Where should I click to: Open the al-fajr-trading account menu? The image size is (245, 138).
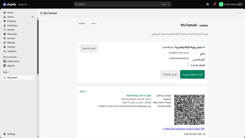[231, 4]
